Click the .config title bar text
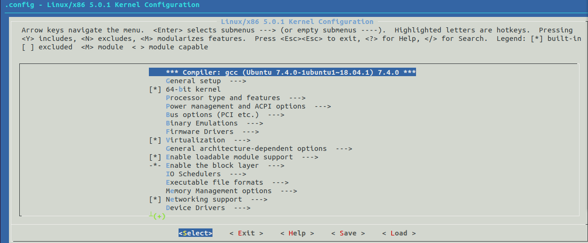The width and height of the screenshot is (588, 243). pyautogui.click(x=102, y=5)
